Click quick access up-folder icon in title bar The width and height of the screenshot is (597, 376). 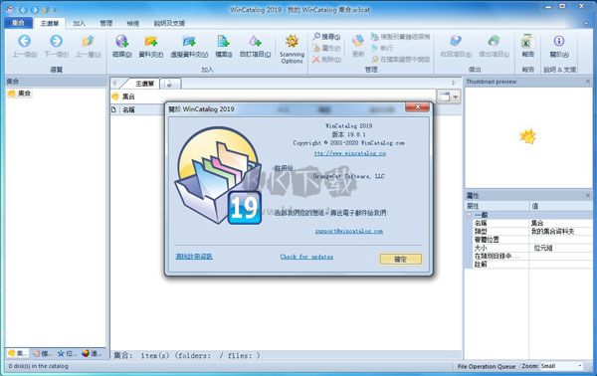tap(46, 10)
